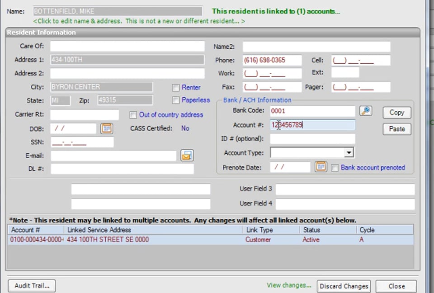The height and width of the screenshot is (293, 434).
Task: Click the Account # field 123456789
Action: [312, 125]
